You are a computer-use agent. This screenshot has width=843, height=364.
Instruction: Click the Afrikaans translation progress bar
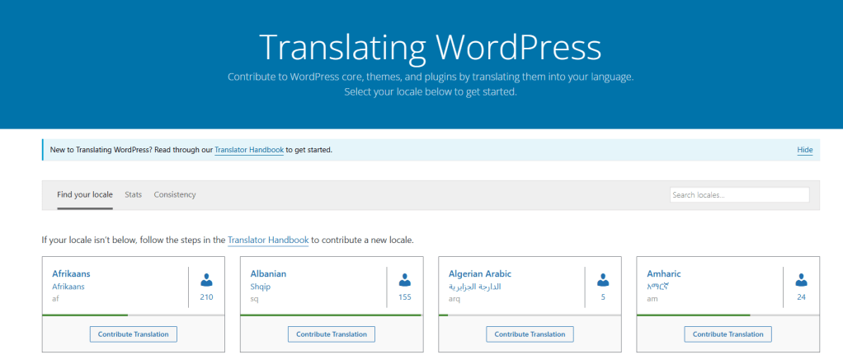[134, 315]
